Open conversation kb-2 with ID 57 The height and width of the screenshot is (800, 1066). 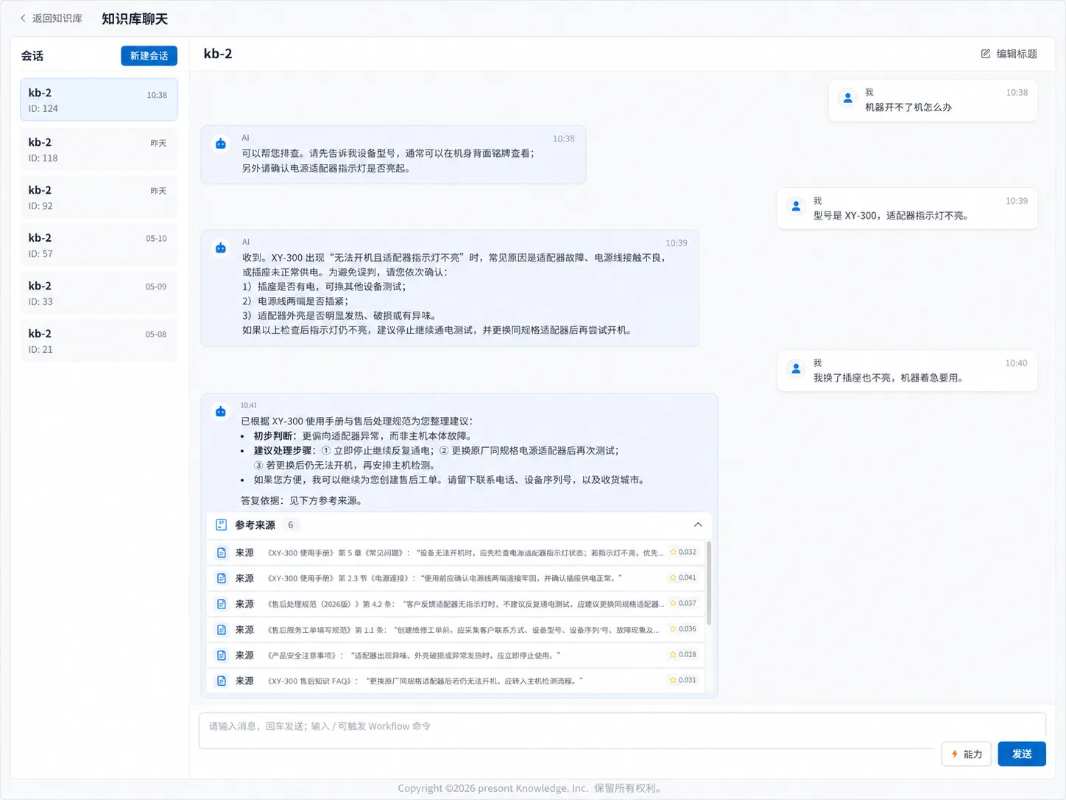pyautogui.click(x=99, y=245)
